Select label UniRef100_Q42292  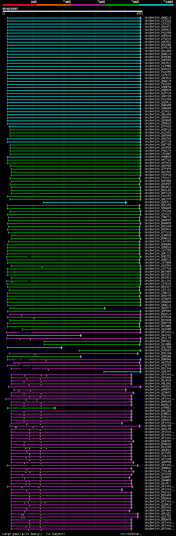[158, 335]
